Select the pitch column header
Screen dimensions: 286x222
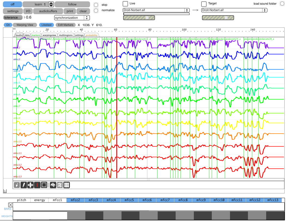click(21, 200)
